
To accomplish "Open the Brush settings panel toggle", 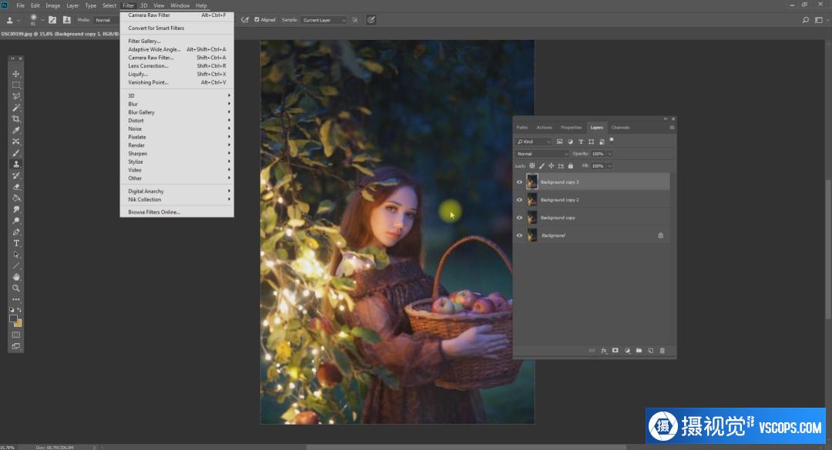I will click(x=52, y=20).
